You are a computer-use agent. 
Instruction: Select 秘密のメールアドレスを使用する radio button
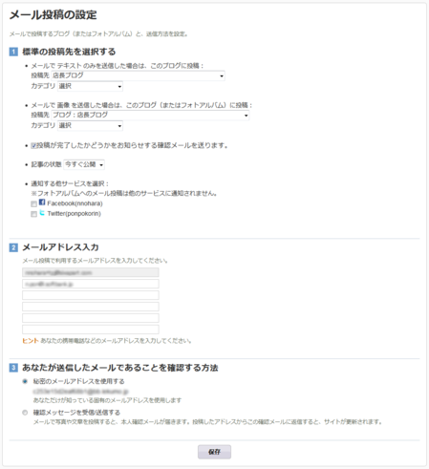click(25, 381)
